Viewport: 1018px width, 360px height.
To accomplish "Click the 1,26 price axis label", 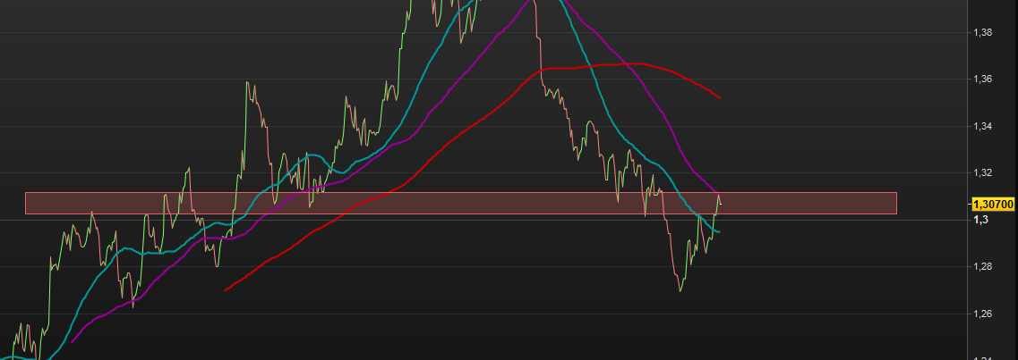I will click(981, 314).
